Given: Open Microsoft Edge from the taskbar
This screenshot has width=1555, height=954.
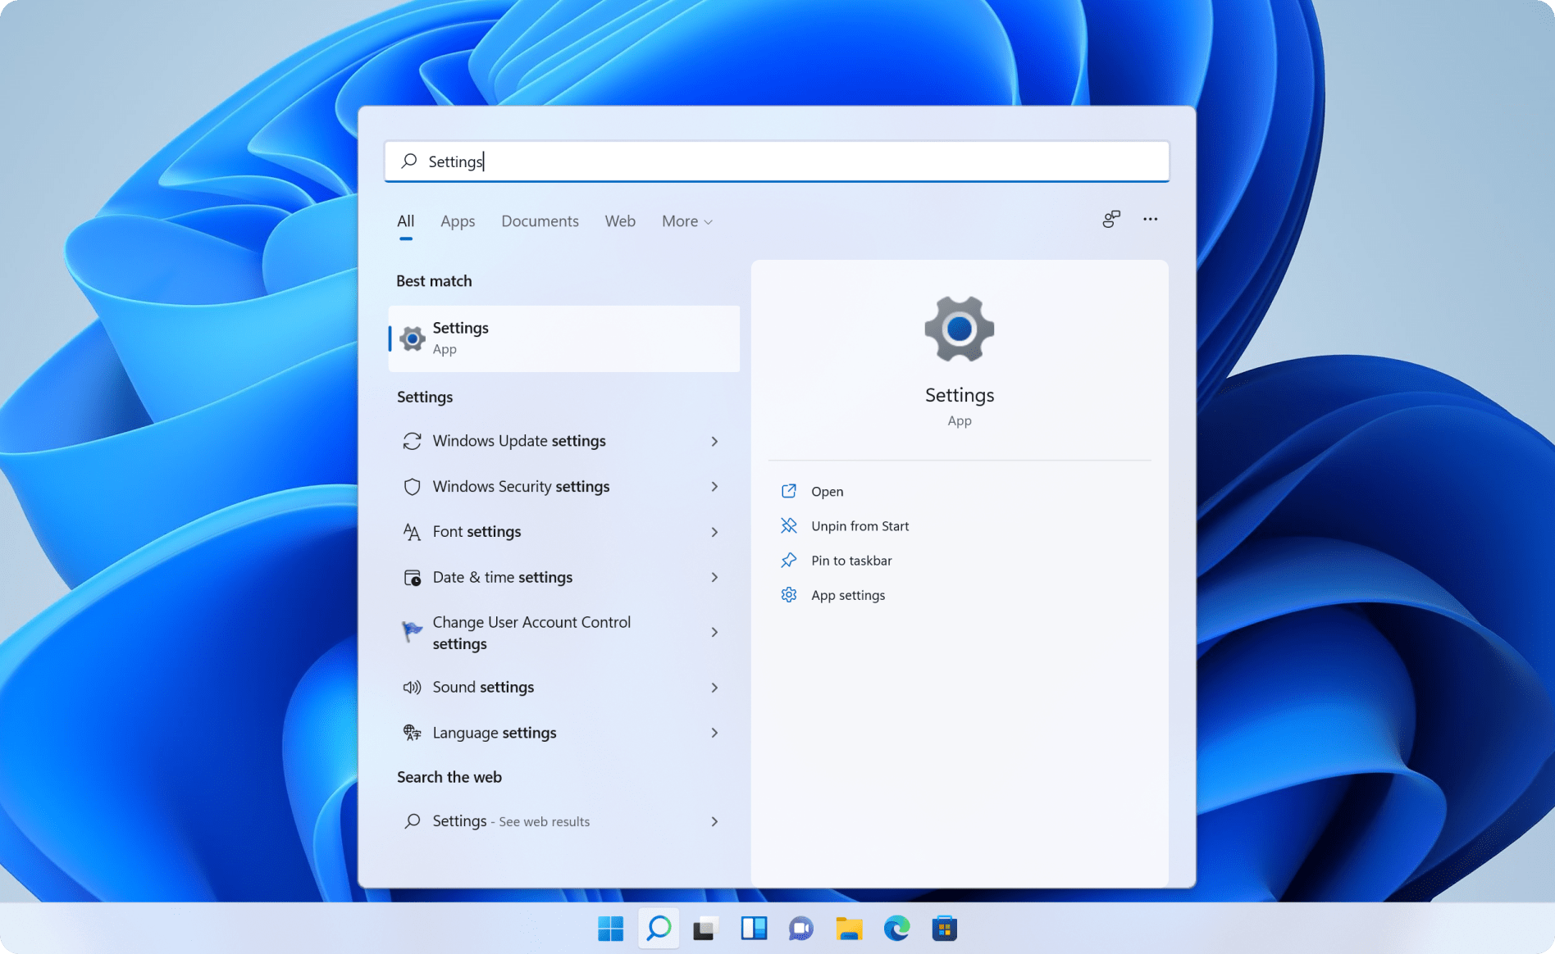Looking at the screenshot, I should coord(896,929).
